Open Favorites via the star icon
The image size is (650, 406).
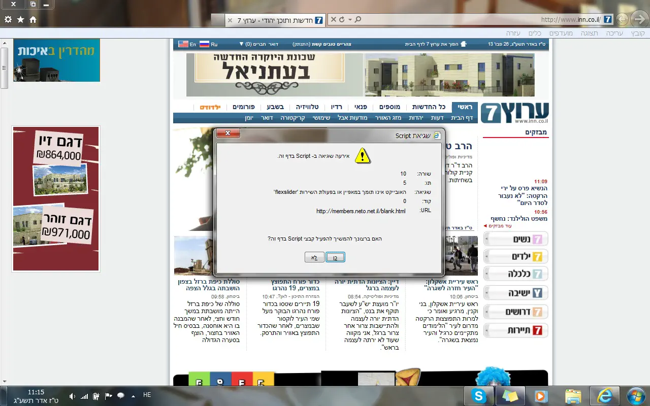(x=20, y=19)
